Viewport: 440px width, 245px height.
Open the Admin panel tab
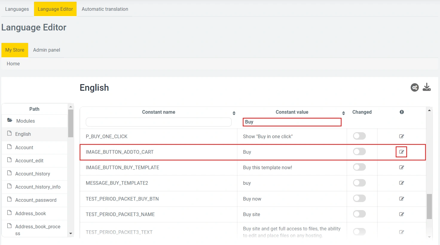pyautogui.click(x=47, y=50)
